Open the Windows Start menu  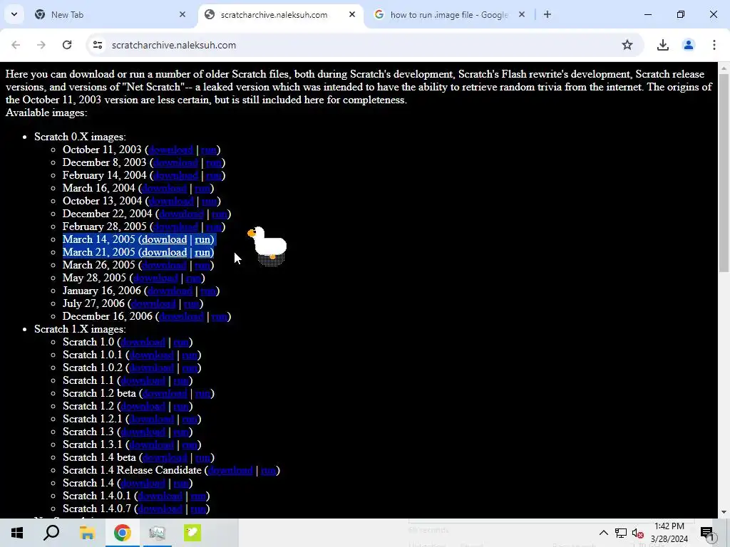tap(17, 533)
